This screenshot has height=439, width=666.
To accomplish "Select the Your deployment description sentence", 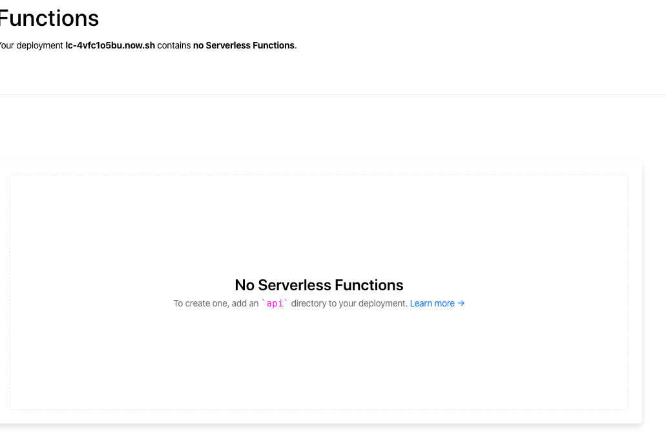I will pyautogui.click(x=147, y=45).
